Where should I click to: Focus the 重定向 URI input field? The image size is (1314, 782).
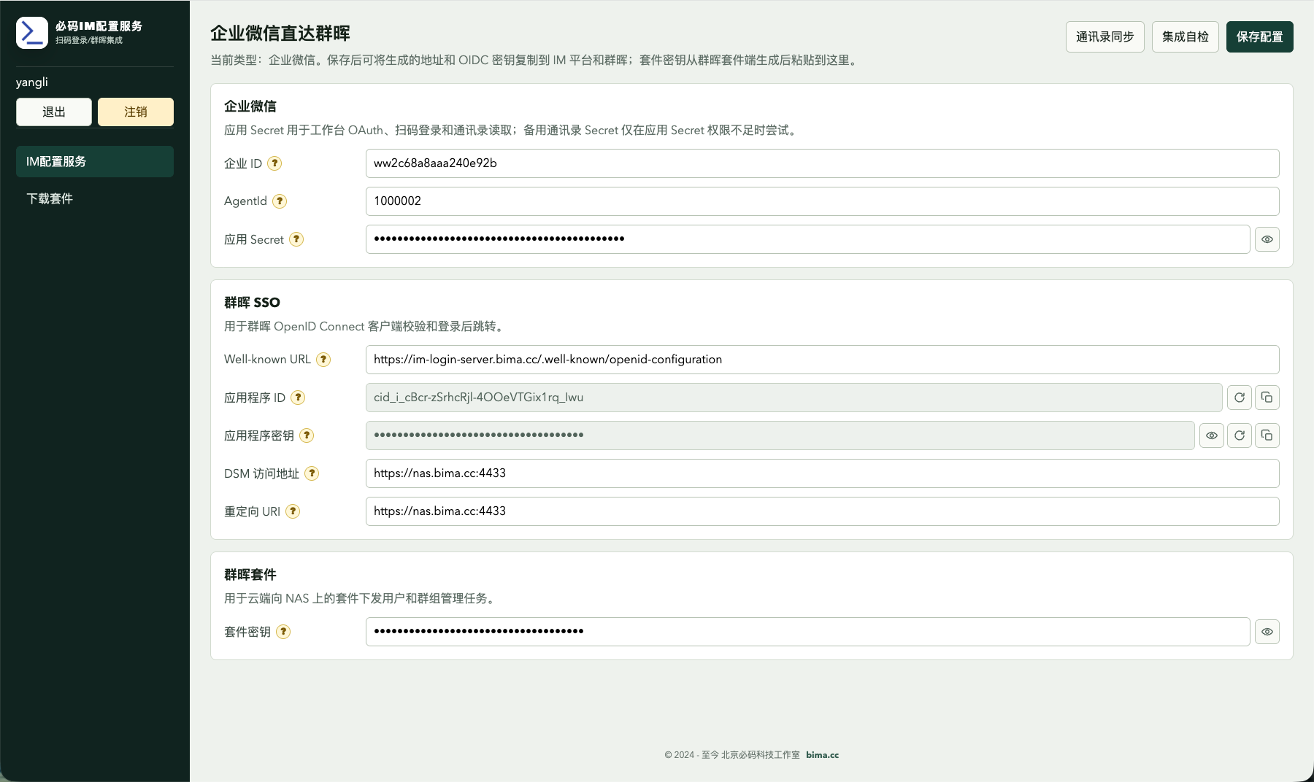823,511
